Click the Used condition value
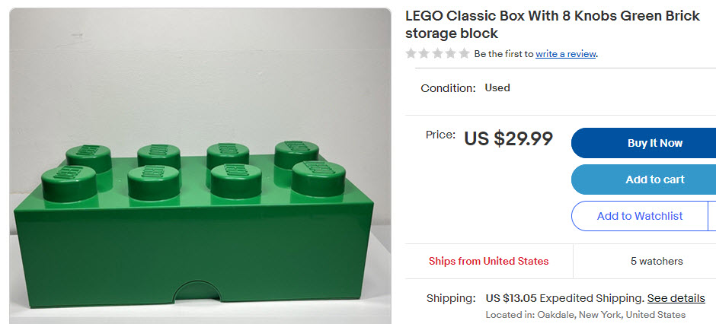The width and height of the screenshot is (716, 324). (x=497, y=87)
